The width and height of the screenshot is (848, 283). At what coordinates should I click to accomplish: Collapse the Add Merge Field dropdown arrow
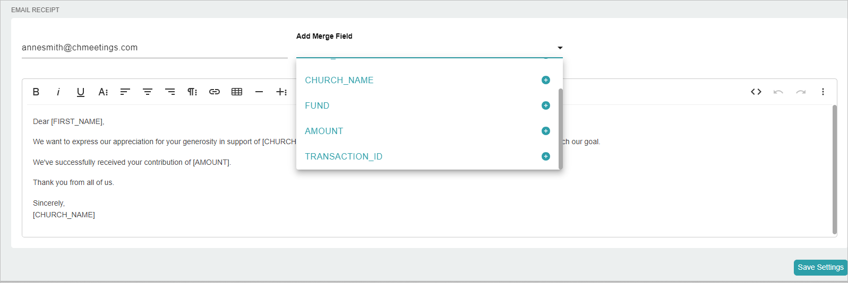pyautogui.click(x=560, y=48)
